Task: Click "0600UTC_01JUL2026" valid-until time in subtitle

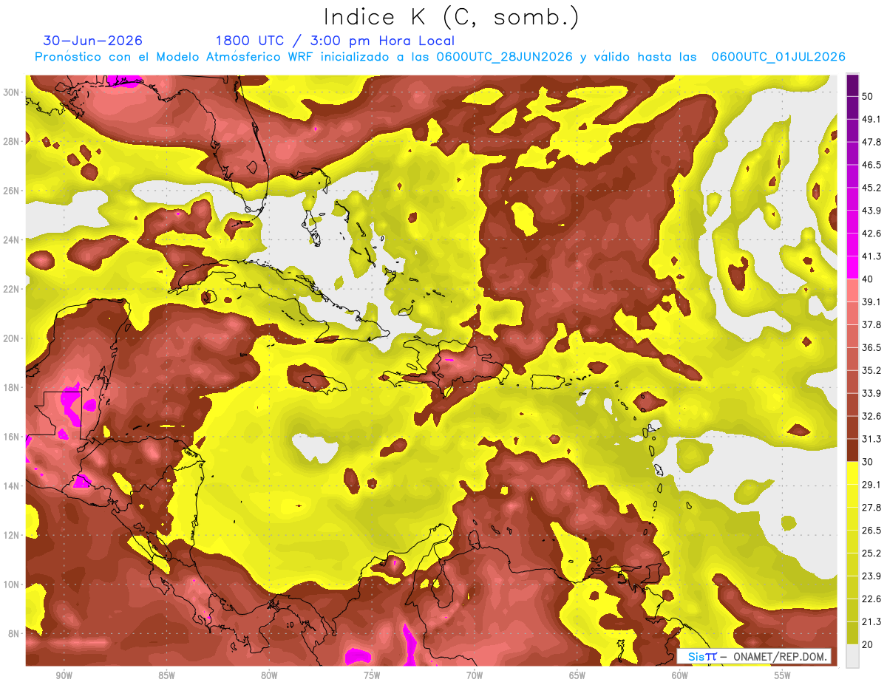Action: tap(778, 57)
